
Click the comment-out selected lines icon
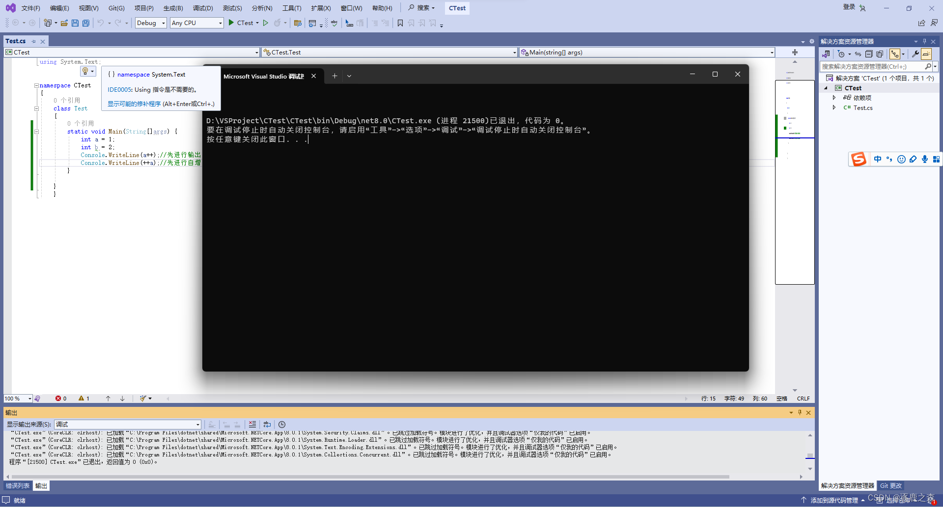click(x=375, y=23)
